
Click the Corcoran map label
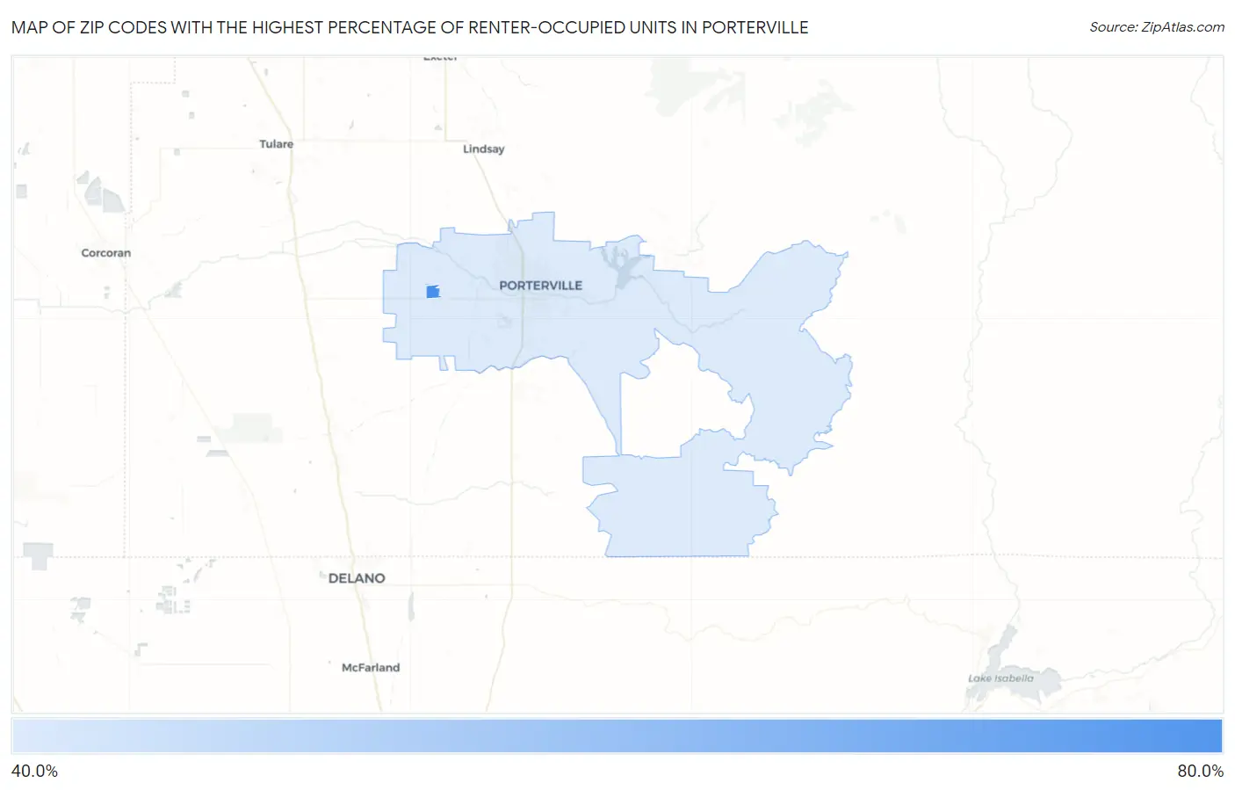105,253
